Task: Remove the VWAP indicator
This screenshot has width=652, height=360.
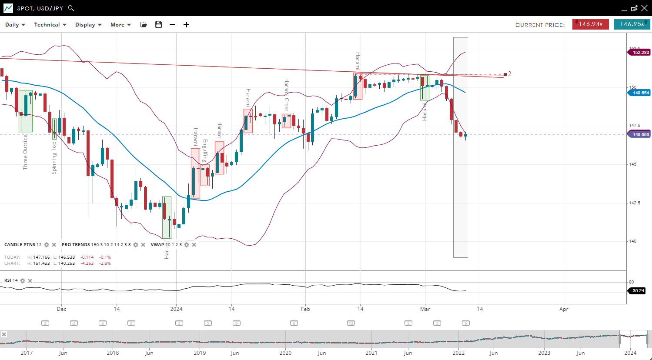Action: 194,245
